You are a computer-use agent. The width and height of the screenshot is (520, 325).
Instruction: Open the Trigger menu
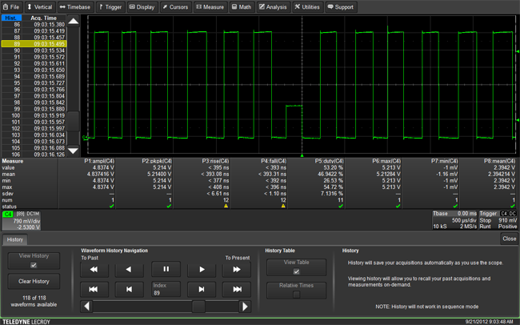[x=112, y=6]
